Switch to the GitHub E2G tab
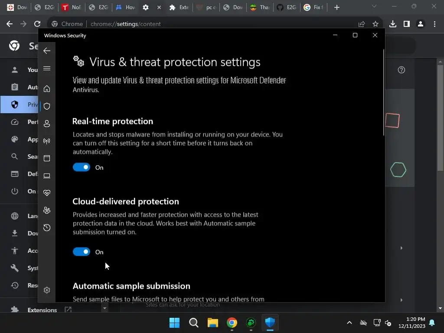Viewport: 444px width, 333px height. pos(287,7)
